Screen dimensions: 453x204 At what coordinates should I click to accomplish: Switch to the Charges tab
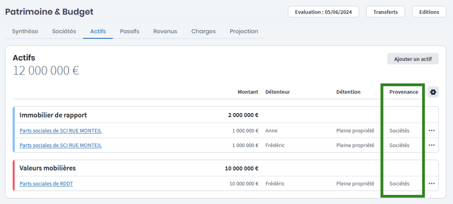click(203, 31)
